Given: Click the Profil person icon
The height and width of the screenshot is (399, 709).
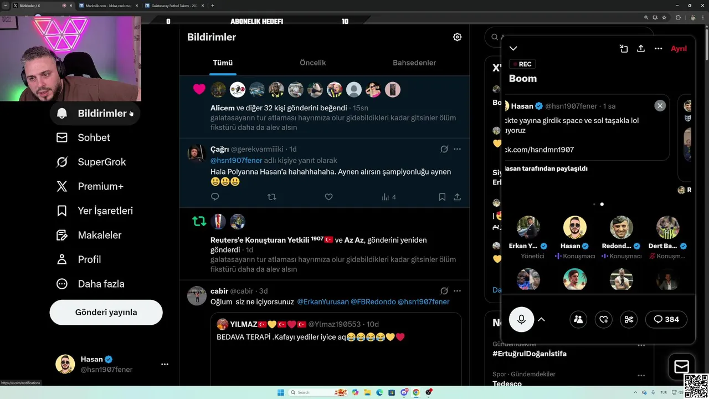Looking at the screenshot, I should coord(62,259).
